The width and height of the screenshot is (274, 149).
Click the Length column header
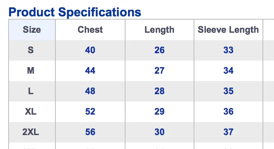tap(160, 30)
